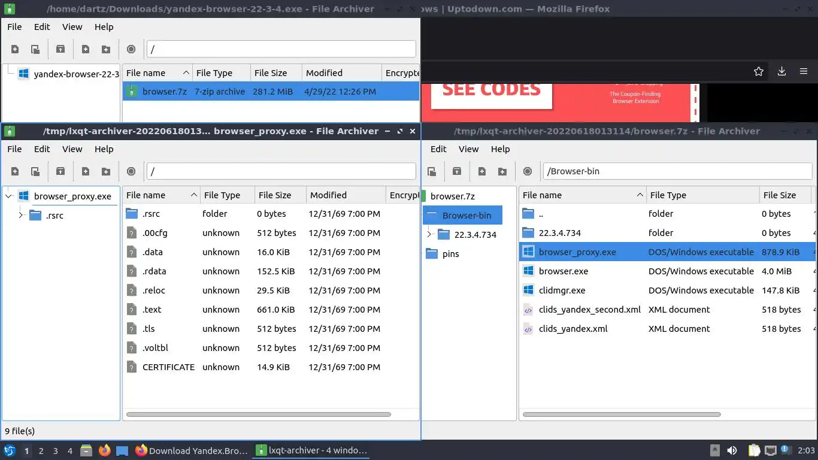Open File menu in yandex-browser-22-3-4.exe window
The width and height of the screenshot is (818, 460).
point(14,27)
